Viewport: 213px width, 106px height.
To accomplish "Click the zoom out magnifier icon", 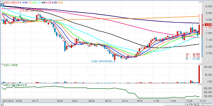I will [x=191, y=104].
